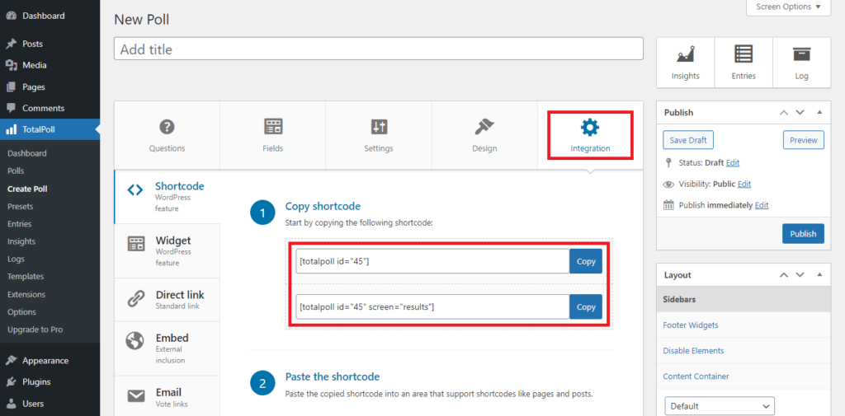Image resolution: width=845 pixels, height=416 pixels.
Task: Click the Plugins plug icon
Action: tap(12, 382)
